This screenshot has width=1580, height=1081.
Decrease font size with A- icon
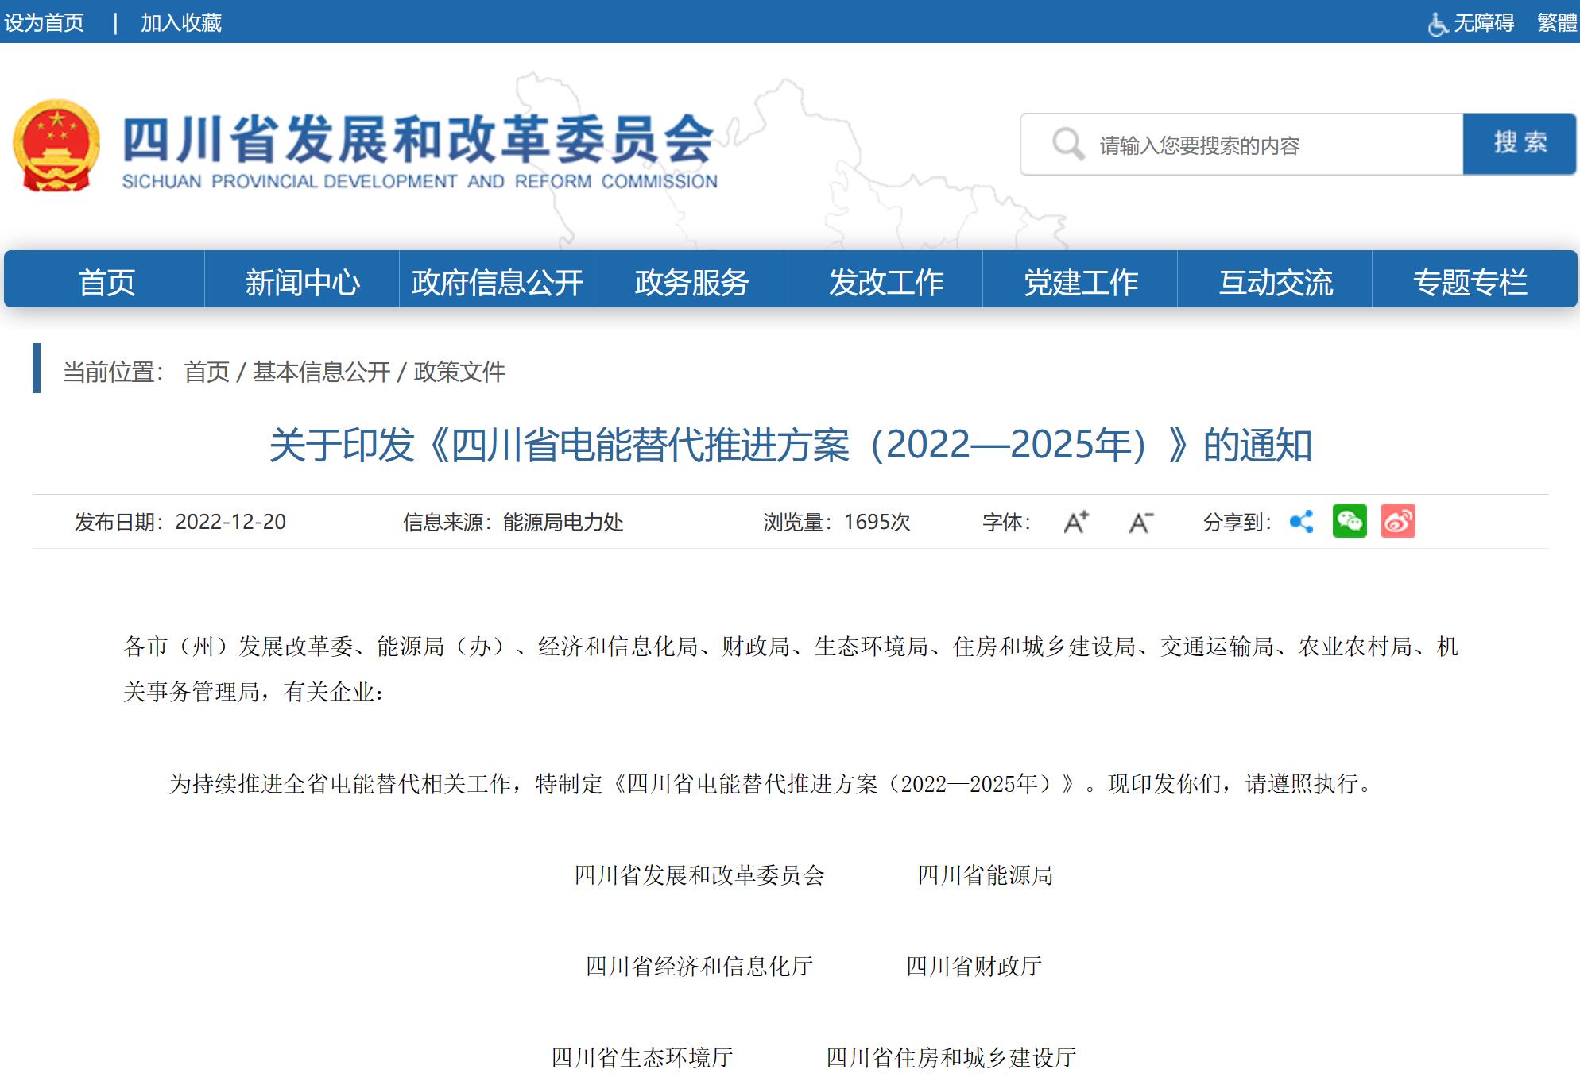[1141, 522]
